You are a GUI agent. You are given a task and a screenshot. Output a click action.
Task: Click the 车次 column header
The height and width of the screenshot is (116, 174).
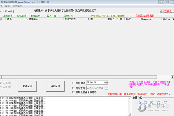pos(132,19)
